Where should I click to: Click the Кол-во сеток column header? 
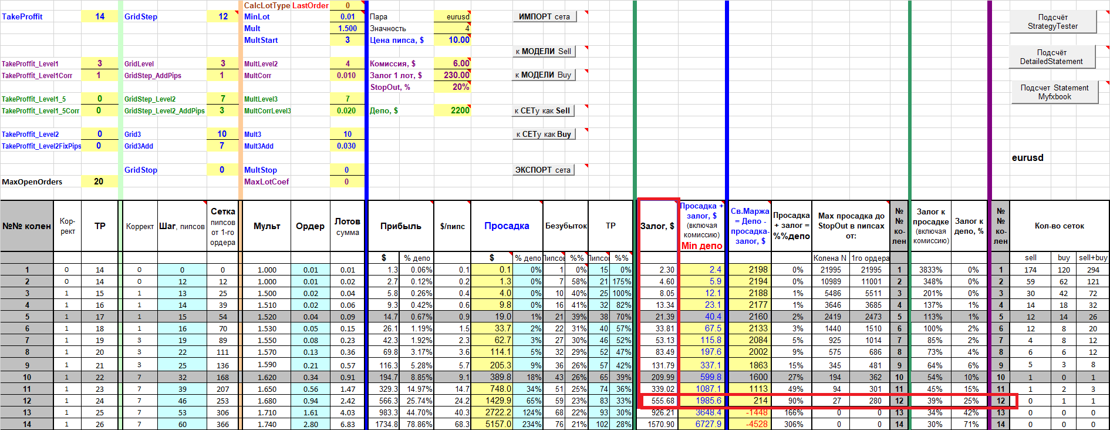click(1059, 226)
